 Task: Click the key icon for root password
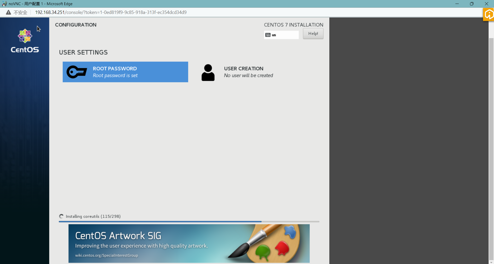(x=77, y=72)
